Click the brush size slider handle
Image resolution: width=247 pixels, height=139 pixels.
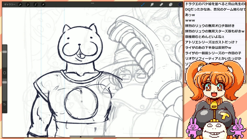coord(5,52)
